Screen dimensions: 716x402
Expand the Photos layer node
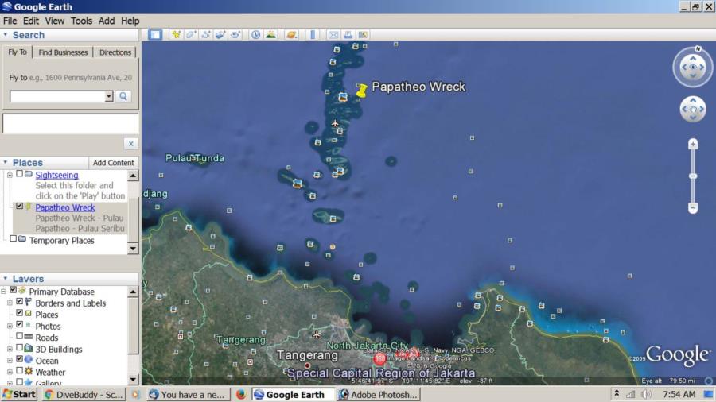tap(10, 326)
